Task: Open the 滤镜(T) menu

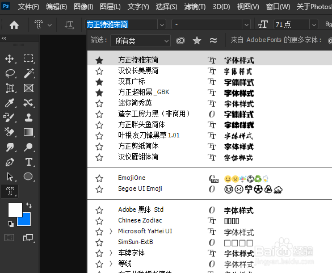Action: 195,7
